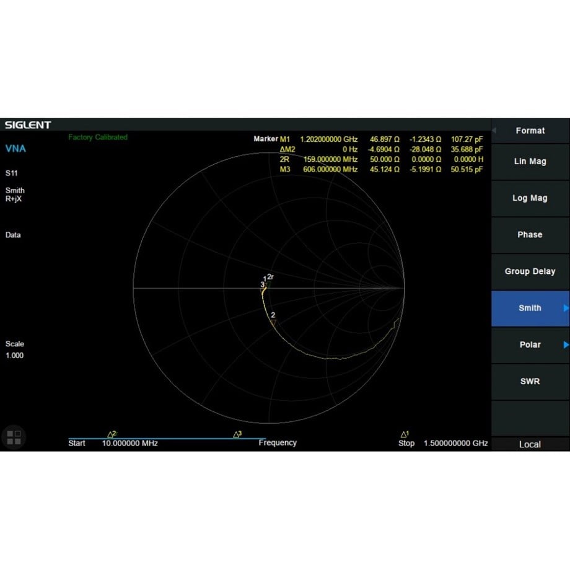Select marker 2 on the Smith trace
The image size is (570, 570).
pyautogui.click(x=273, y=322)
